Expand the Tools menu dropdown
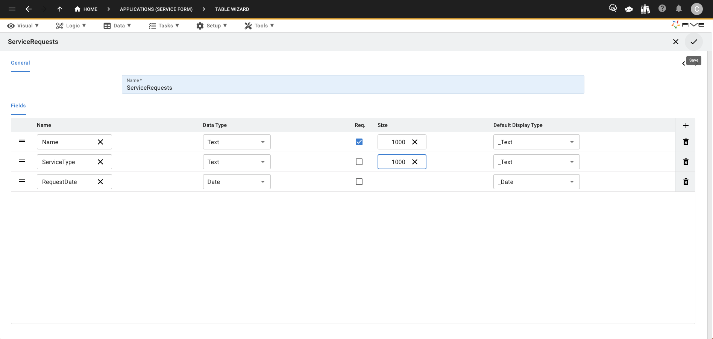The width and height of the screenshot is (713, 339). tap(259, 26)
